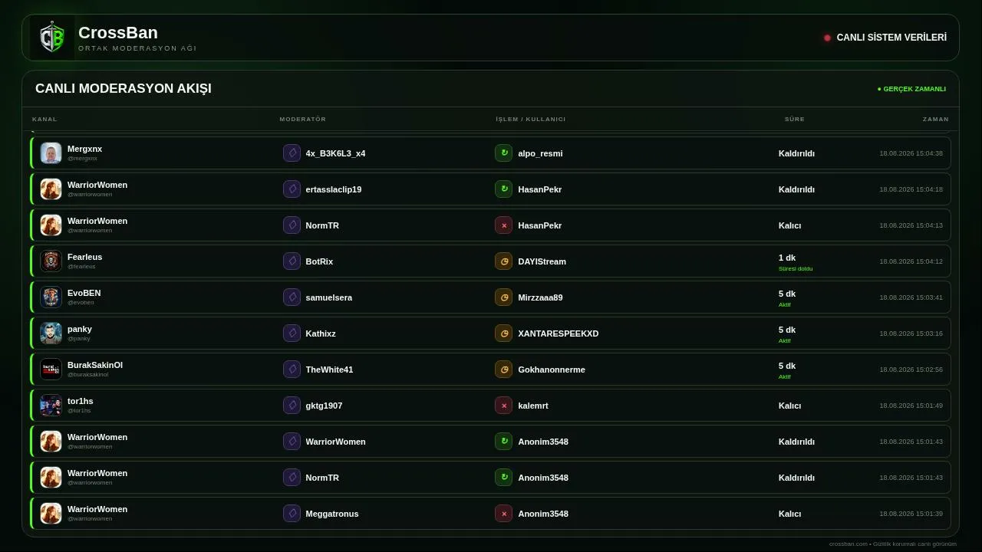982x552 pixels.
Task: Click the red ban icon next to kalemrt
Action: (503, 406)
